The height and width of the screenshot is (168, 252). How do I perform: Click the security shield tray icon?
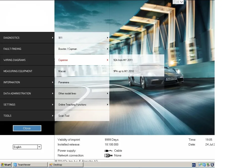(x=212, y=165)
